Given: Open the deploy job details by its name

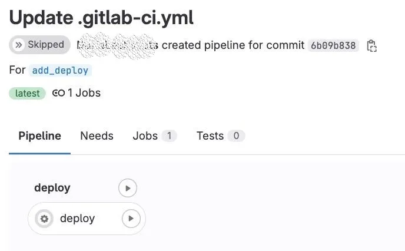Looking at the screenshot, I should pos(77,219).
